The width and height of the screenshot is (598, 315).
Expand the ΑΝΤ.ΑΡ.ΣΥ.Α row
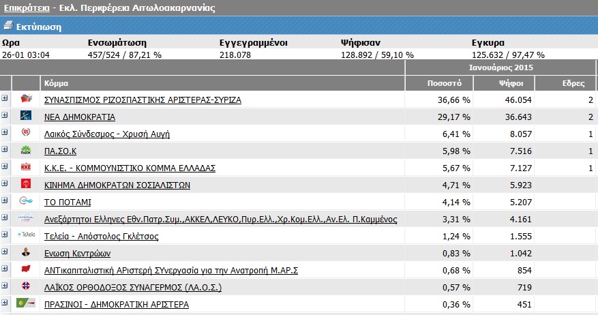5,269
